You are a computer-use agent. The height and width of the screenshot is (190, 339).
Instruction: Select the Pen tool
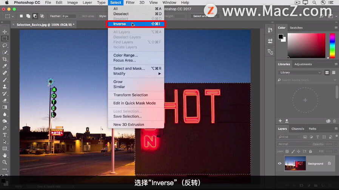[5, 128]
